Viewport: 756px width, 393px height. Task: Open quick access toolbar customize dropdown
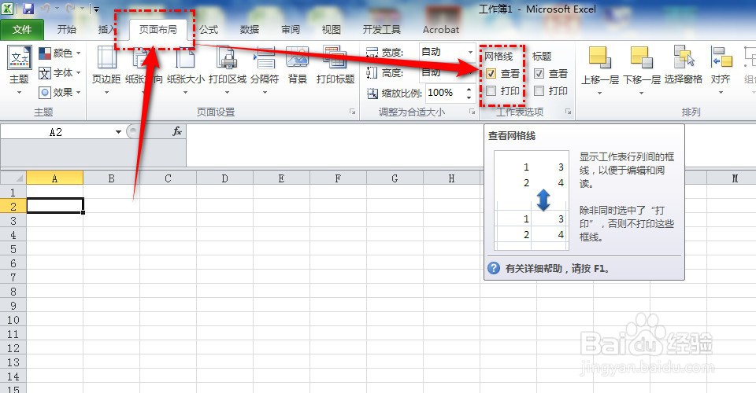[x=96, y=9]
